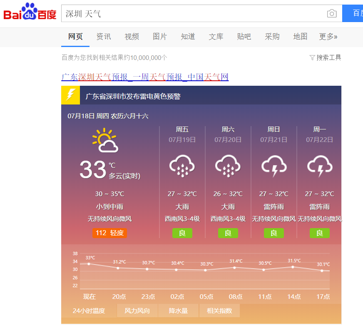363x328 pixels.
Task: Click the 雷电黄色预警 warning banner text
Action: click(x=133, y=96)
